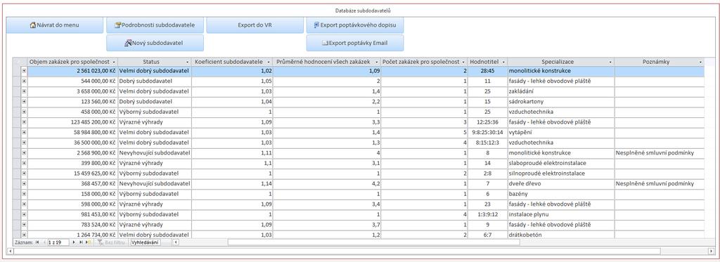
Task: Go to first record navigation arrow
Action: click(x=37, y=242)
